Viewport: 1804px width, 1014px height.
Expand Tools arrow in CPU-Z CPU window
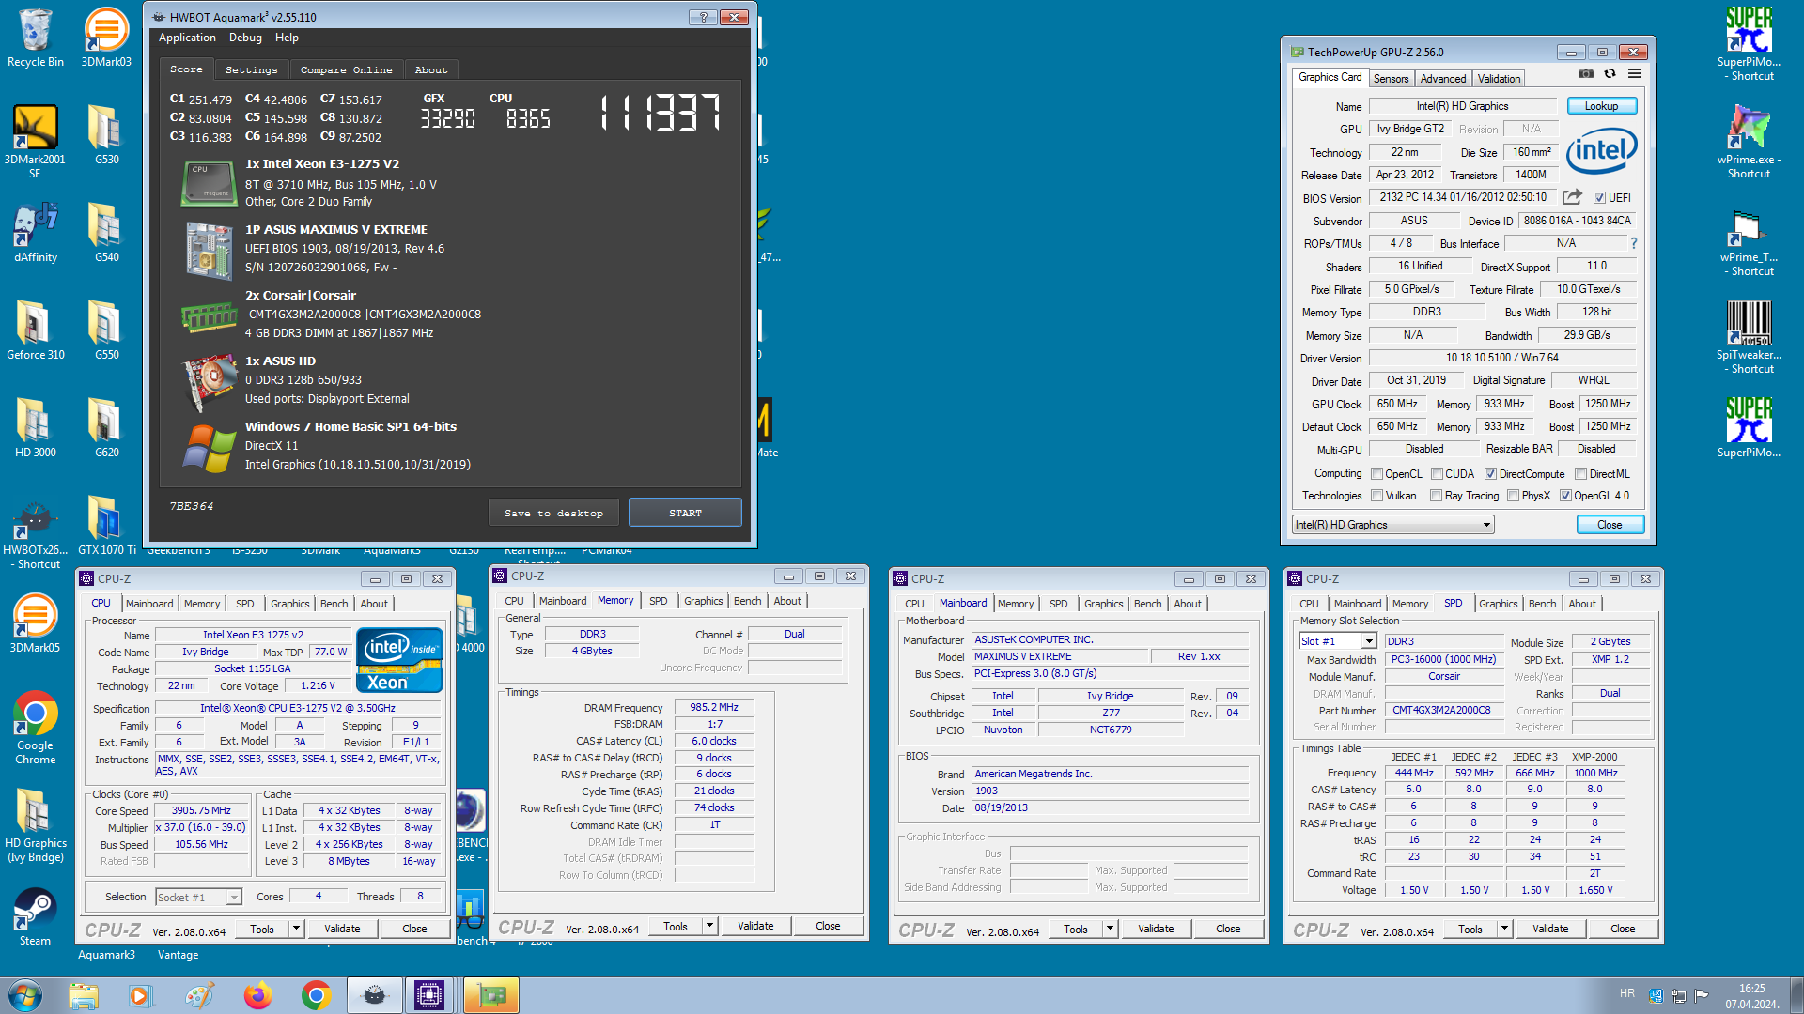tap(296, 929)
